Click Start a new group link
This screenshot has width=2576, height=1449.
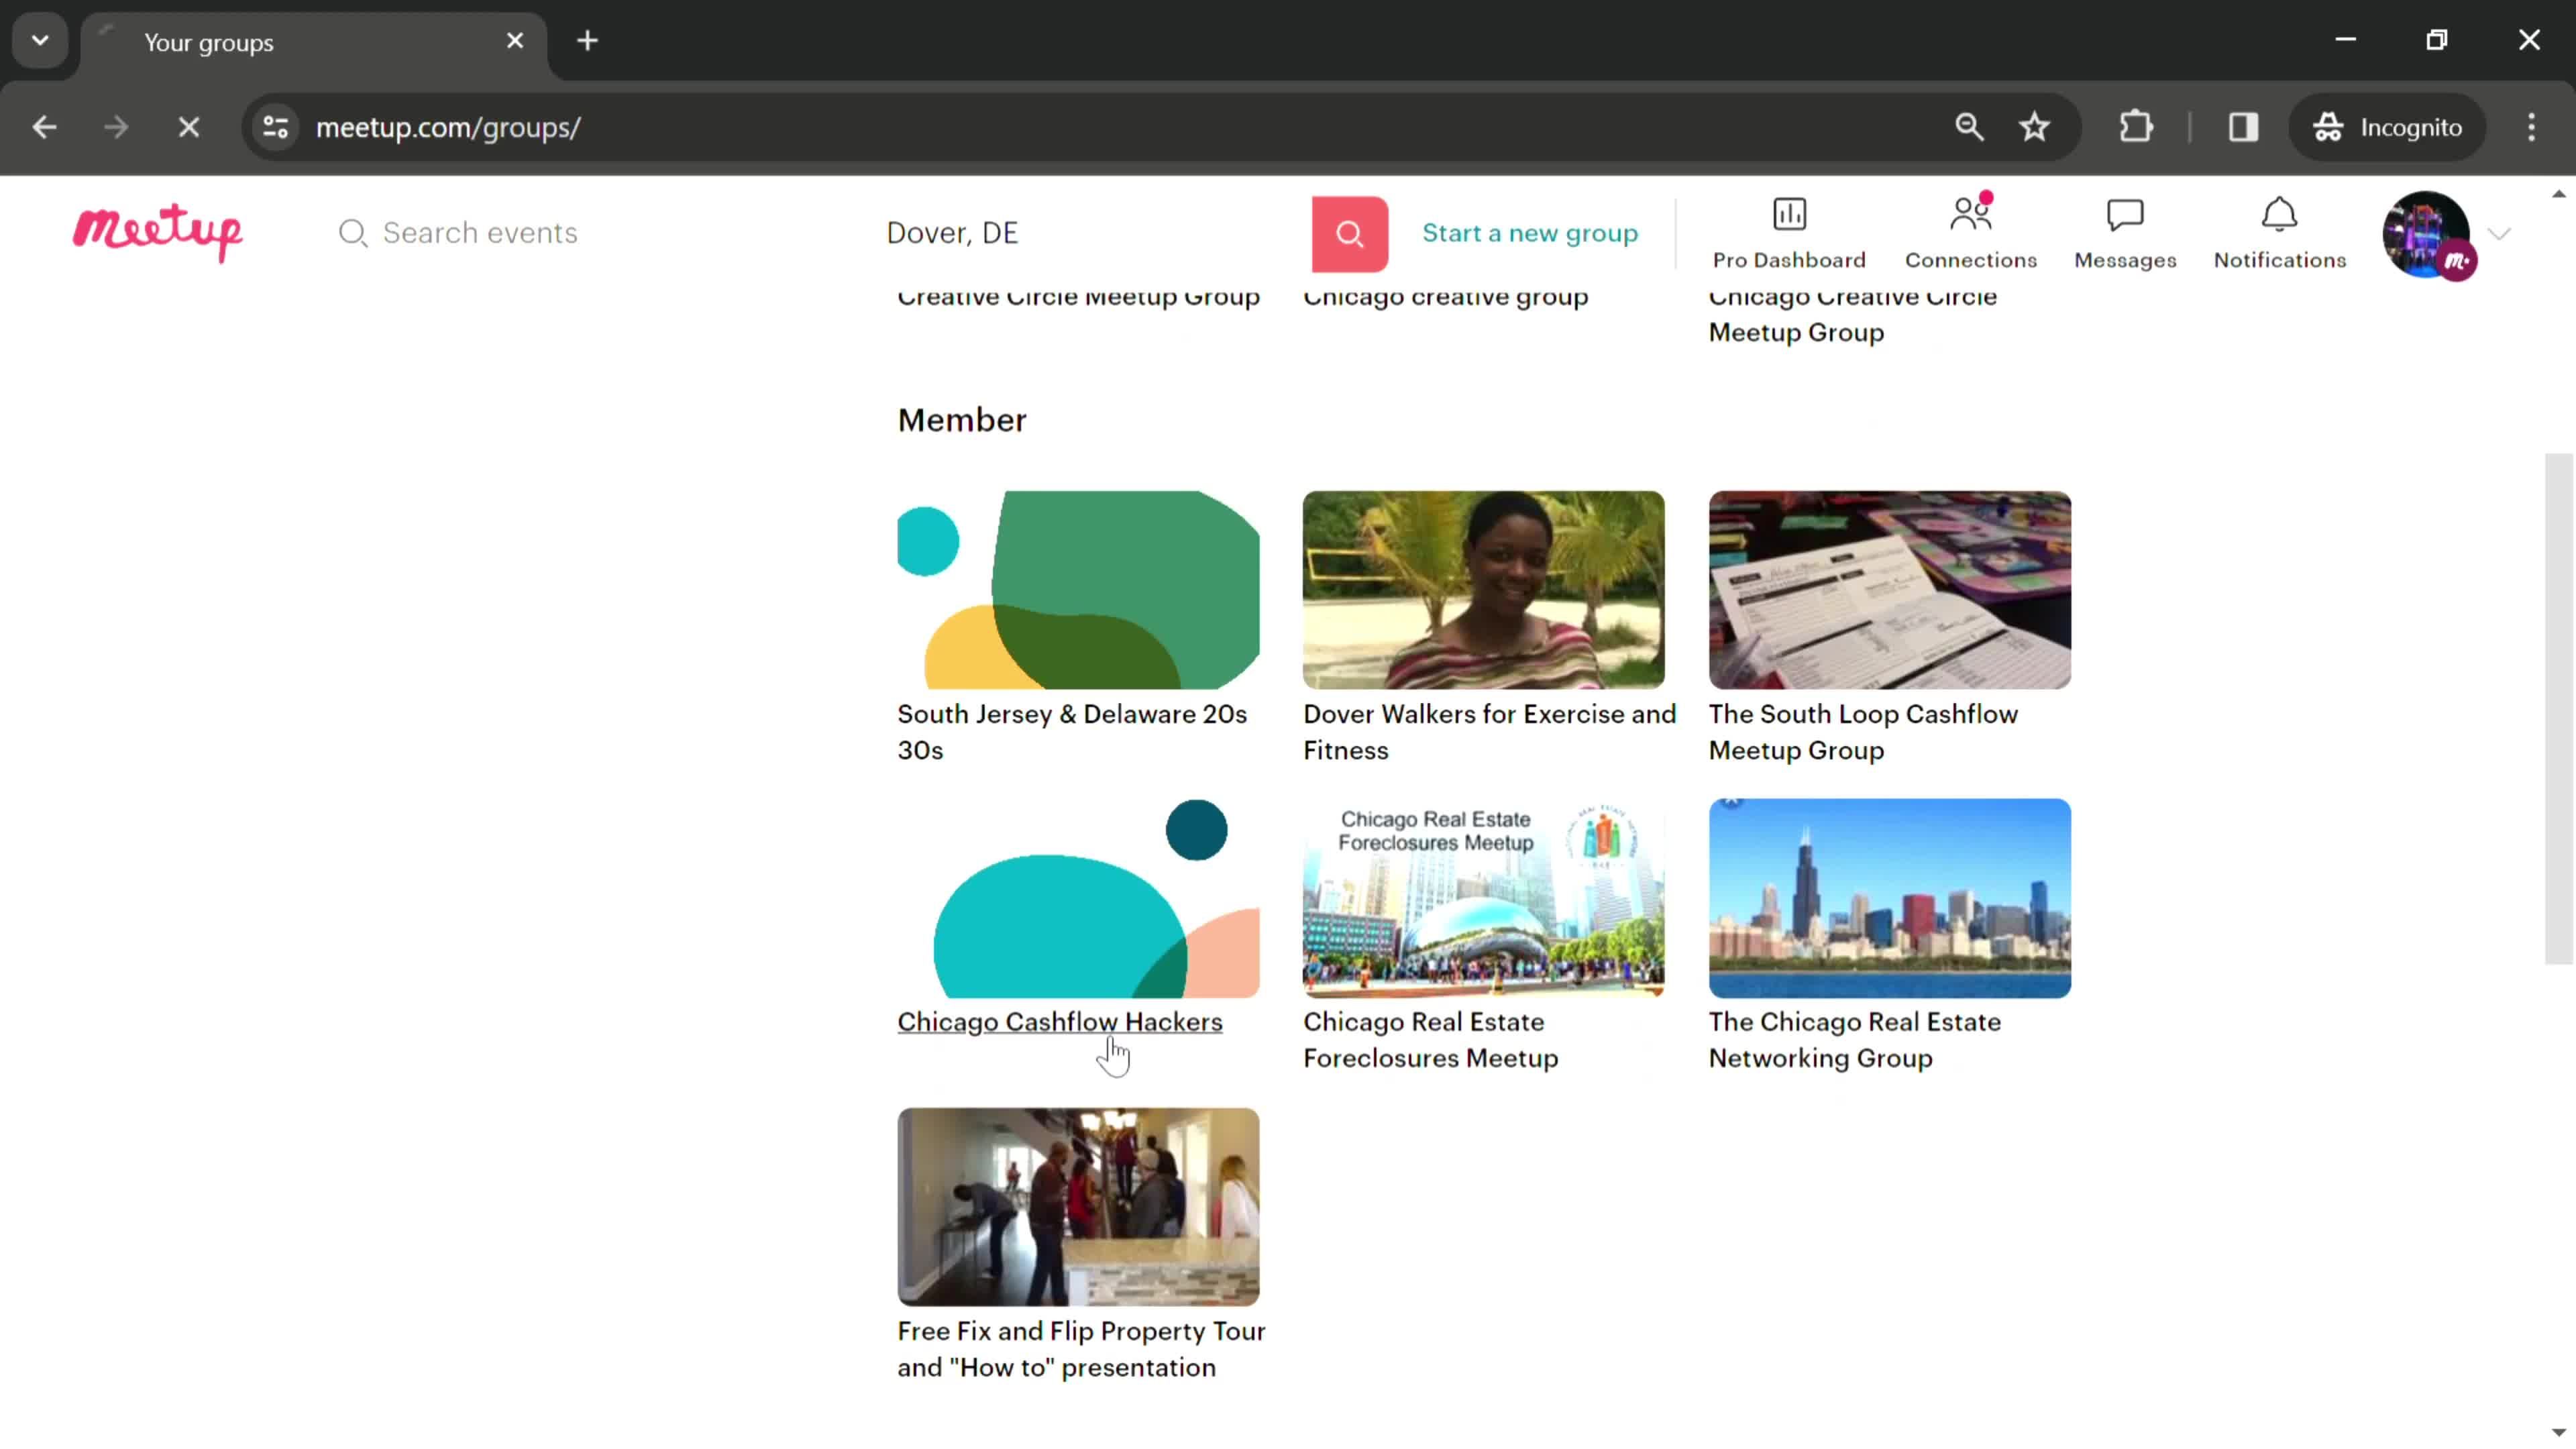click(1530, 233)
